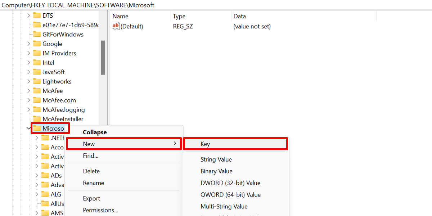The image size is (432, 216).
Task: Choose Key from the New submenu
Action: pos(205,144)
